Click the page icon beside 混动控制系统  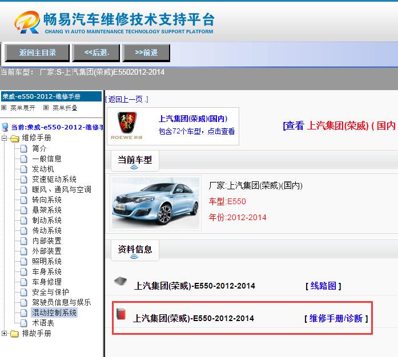[x=24, y=313]
